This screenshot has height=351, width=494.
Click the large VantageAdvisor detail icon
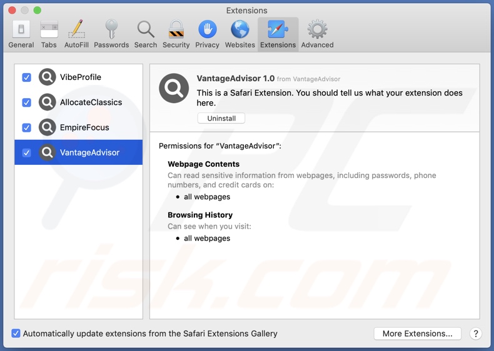[x=174, y=88]
